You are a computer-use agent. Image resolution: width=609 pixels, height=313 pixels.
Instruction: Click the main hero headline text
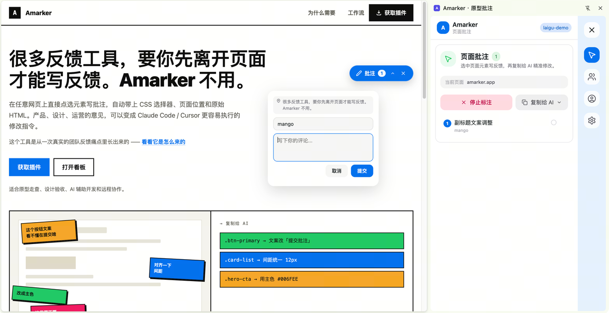pos(138,69)
